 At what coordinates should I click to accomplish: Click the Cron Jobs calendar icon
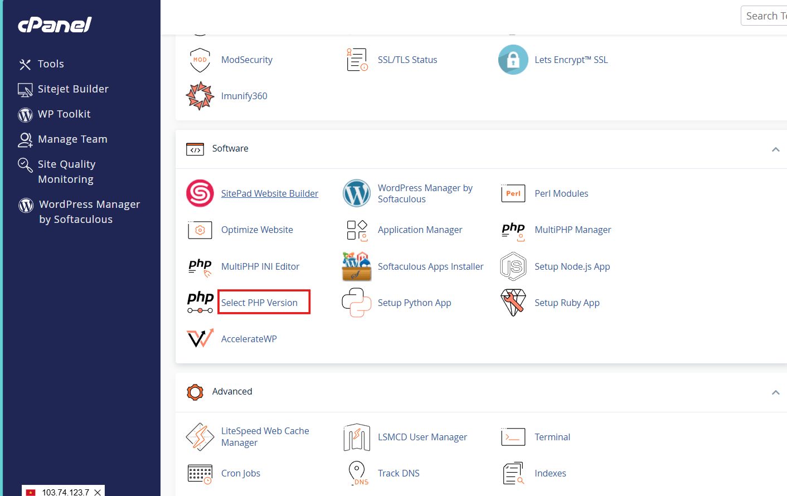tap(200, 474)
